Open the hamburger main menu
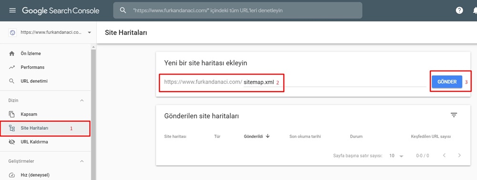 [x=12, y=11]
